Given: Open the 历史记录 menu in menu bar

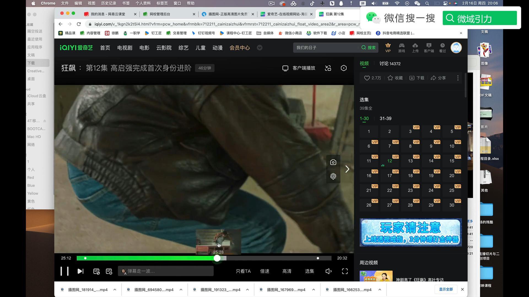Looking at the screenshot, I should pos(109,3).
